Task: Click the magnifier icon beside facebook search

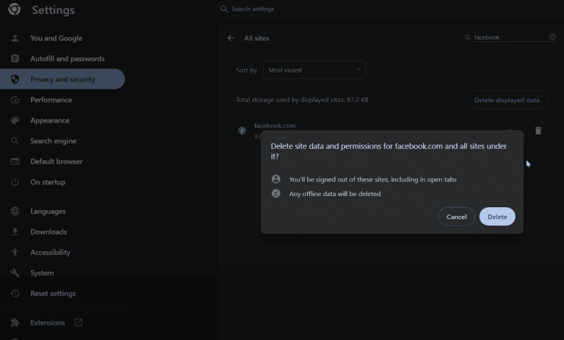Action: [x=468, y=37]
